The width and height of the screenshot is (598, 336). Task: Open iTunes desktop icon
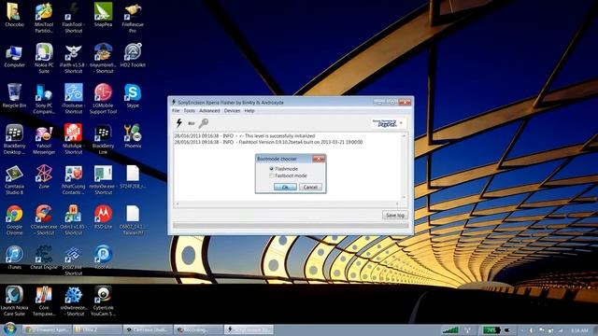14,258
